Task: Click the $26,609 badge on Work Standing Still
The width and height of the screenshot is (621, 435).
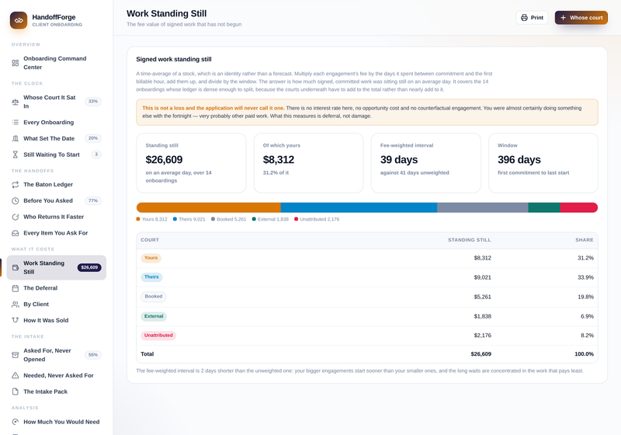Action: [89, 268]
